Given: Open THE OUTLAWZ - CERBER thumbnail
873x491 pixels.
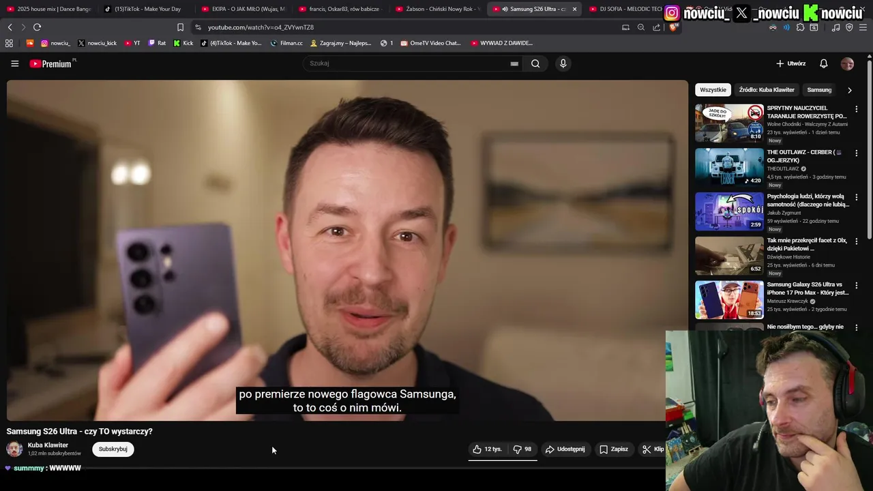Looking at the screenshot, I should coord(729,167).
